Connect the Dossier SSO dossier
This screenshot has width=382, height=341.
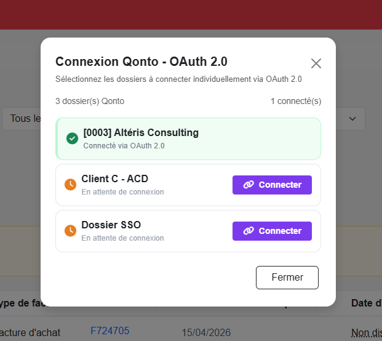[x=272, y=231]
